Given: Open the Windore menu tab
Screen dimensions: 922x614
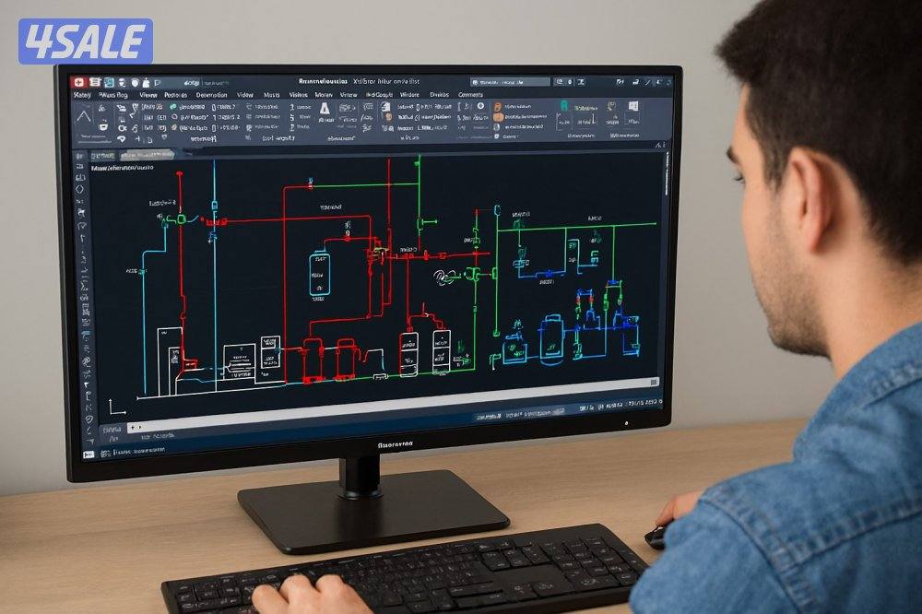Looking at the screenshot, I should 409,95.
